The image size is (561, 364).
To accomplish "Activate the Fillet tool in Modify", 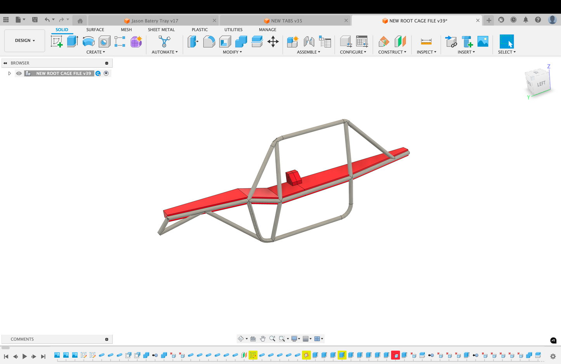I will [x=209, y=42].
